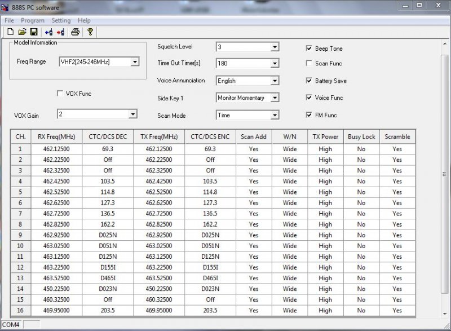Open help via the question mark icon

click(x=90, y=32)
